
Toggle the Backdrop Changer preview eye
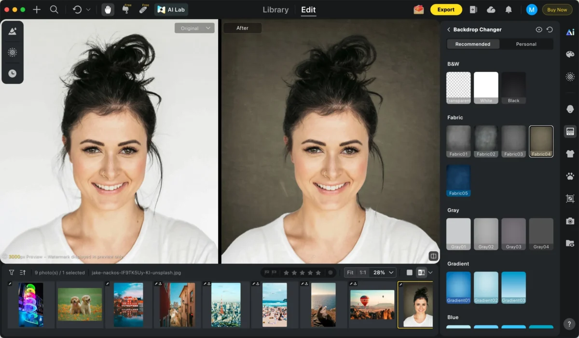click(x=539, y=29)
